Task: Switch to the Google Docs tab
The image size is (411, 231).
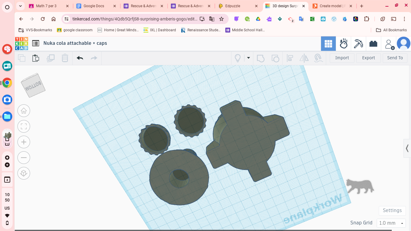Action: [96, 6]
